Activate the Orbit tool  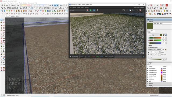point(1,54)
